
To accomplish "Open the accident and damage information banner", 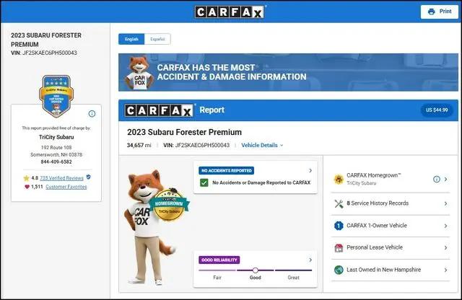I will coord(288,72).
